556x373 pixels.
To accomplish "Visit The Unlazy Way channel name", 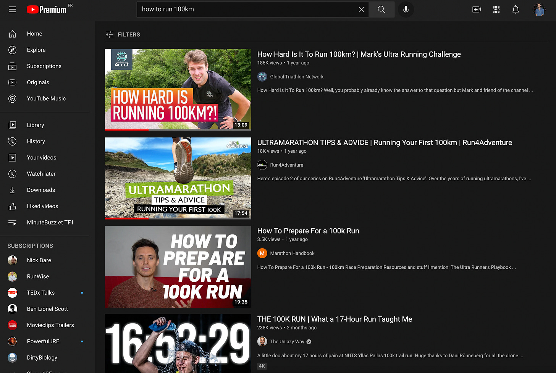I will pyautogui.click(x=287, y=342).
